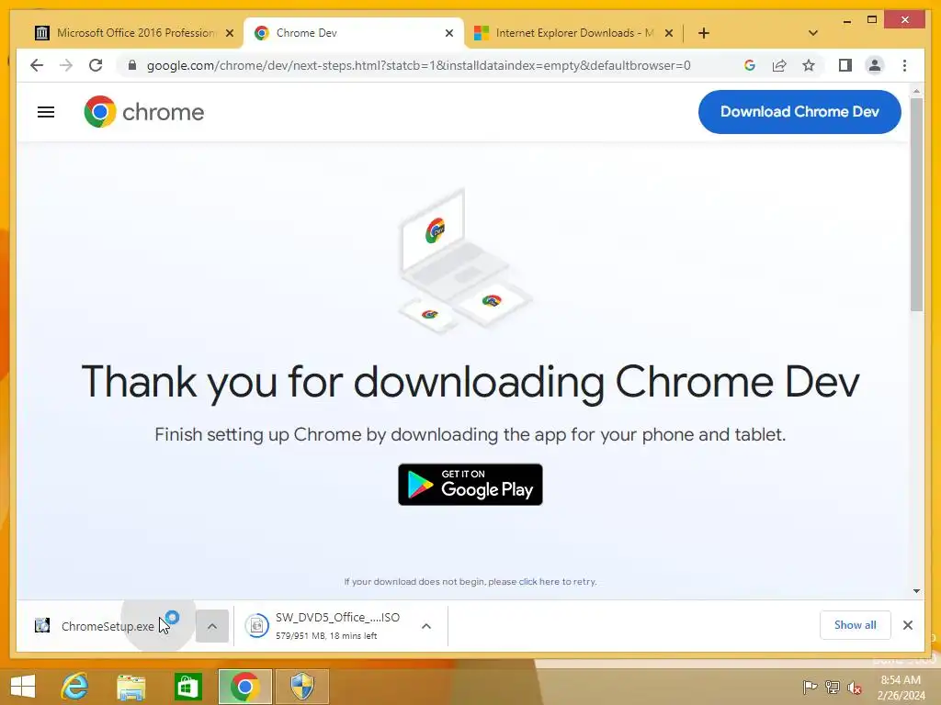941x705 pixels.
Task: View site information via the lock icon
Action: tap(132, 65)
